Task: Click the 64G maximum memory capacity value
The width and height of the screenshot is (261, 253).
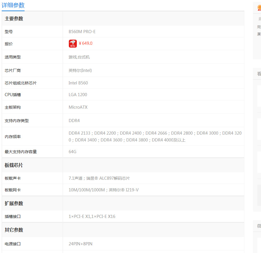Action: (73, 152)
